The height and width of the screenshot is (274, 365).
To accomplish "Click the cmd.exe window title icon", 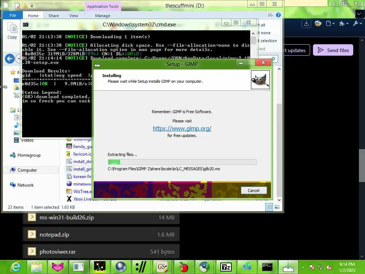I will pyautogui.click(x=26, y=25).
